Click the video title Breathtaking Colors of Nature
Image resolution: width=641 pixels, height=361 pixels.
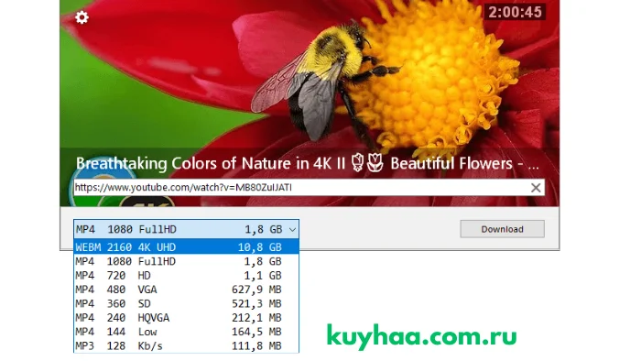[308, 163]
